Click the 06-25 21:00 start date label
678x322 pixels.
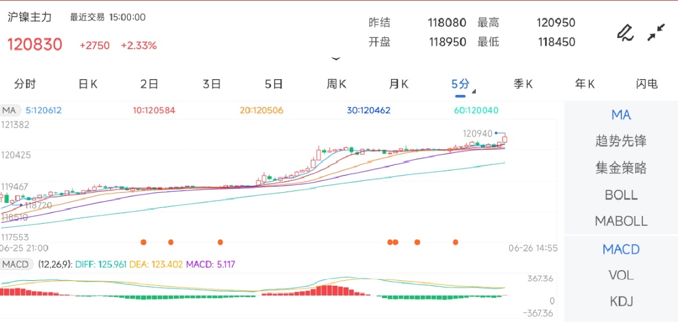coord(24,248)
